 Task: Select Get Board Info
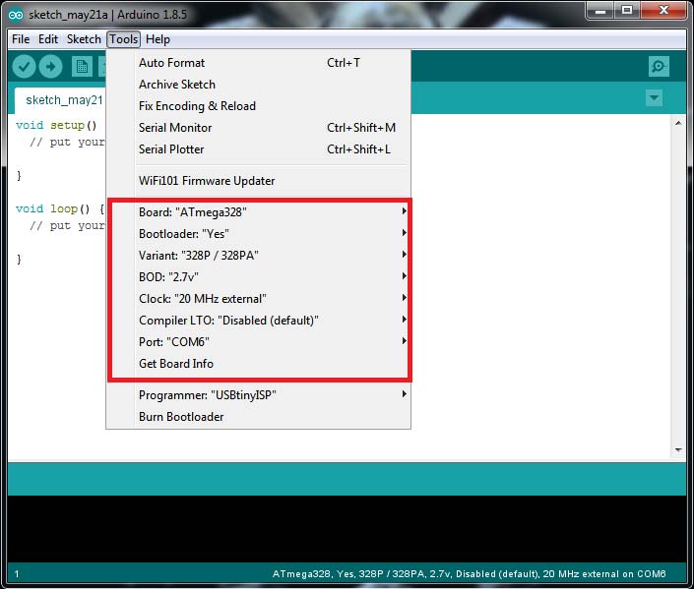point(259,364)
